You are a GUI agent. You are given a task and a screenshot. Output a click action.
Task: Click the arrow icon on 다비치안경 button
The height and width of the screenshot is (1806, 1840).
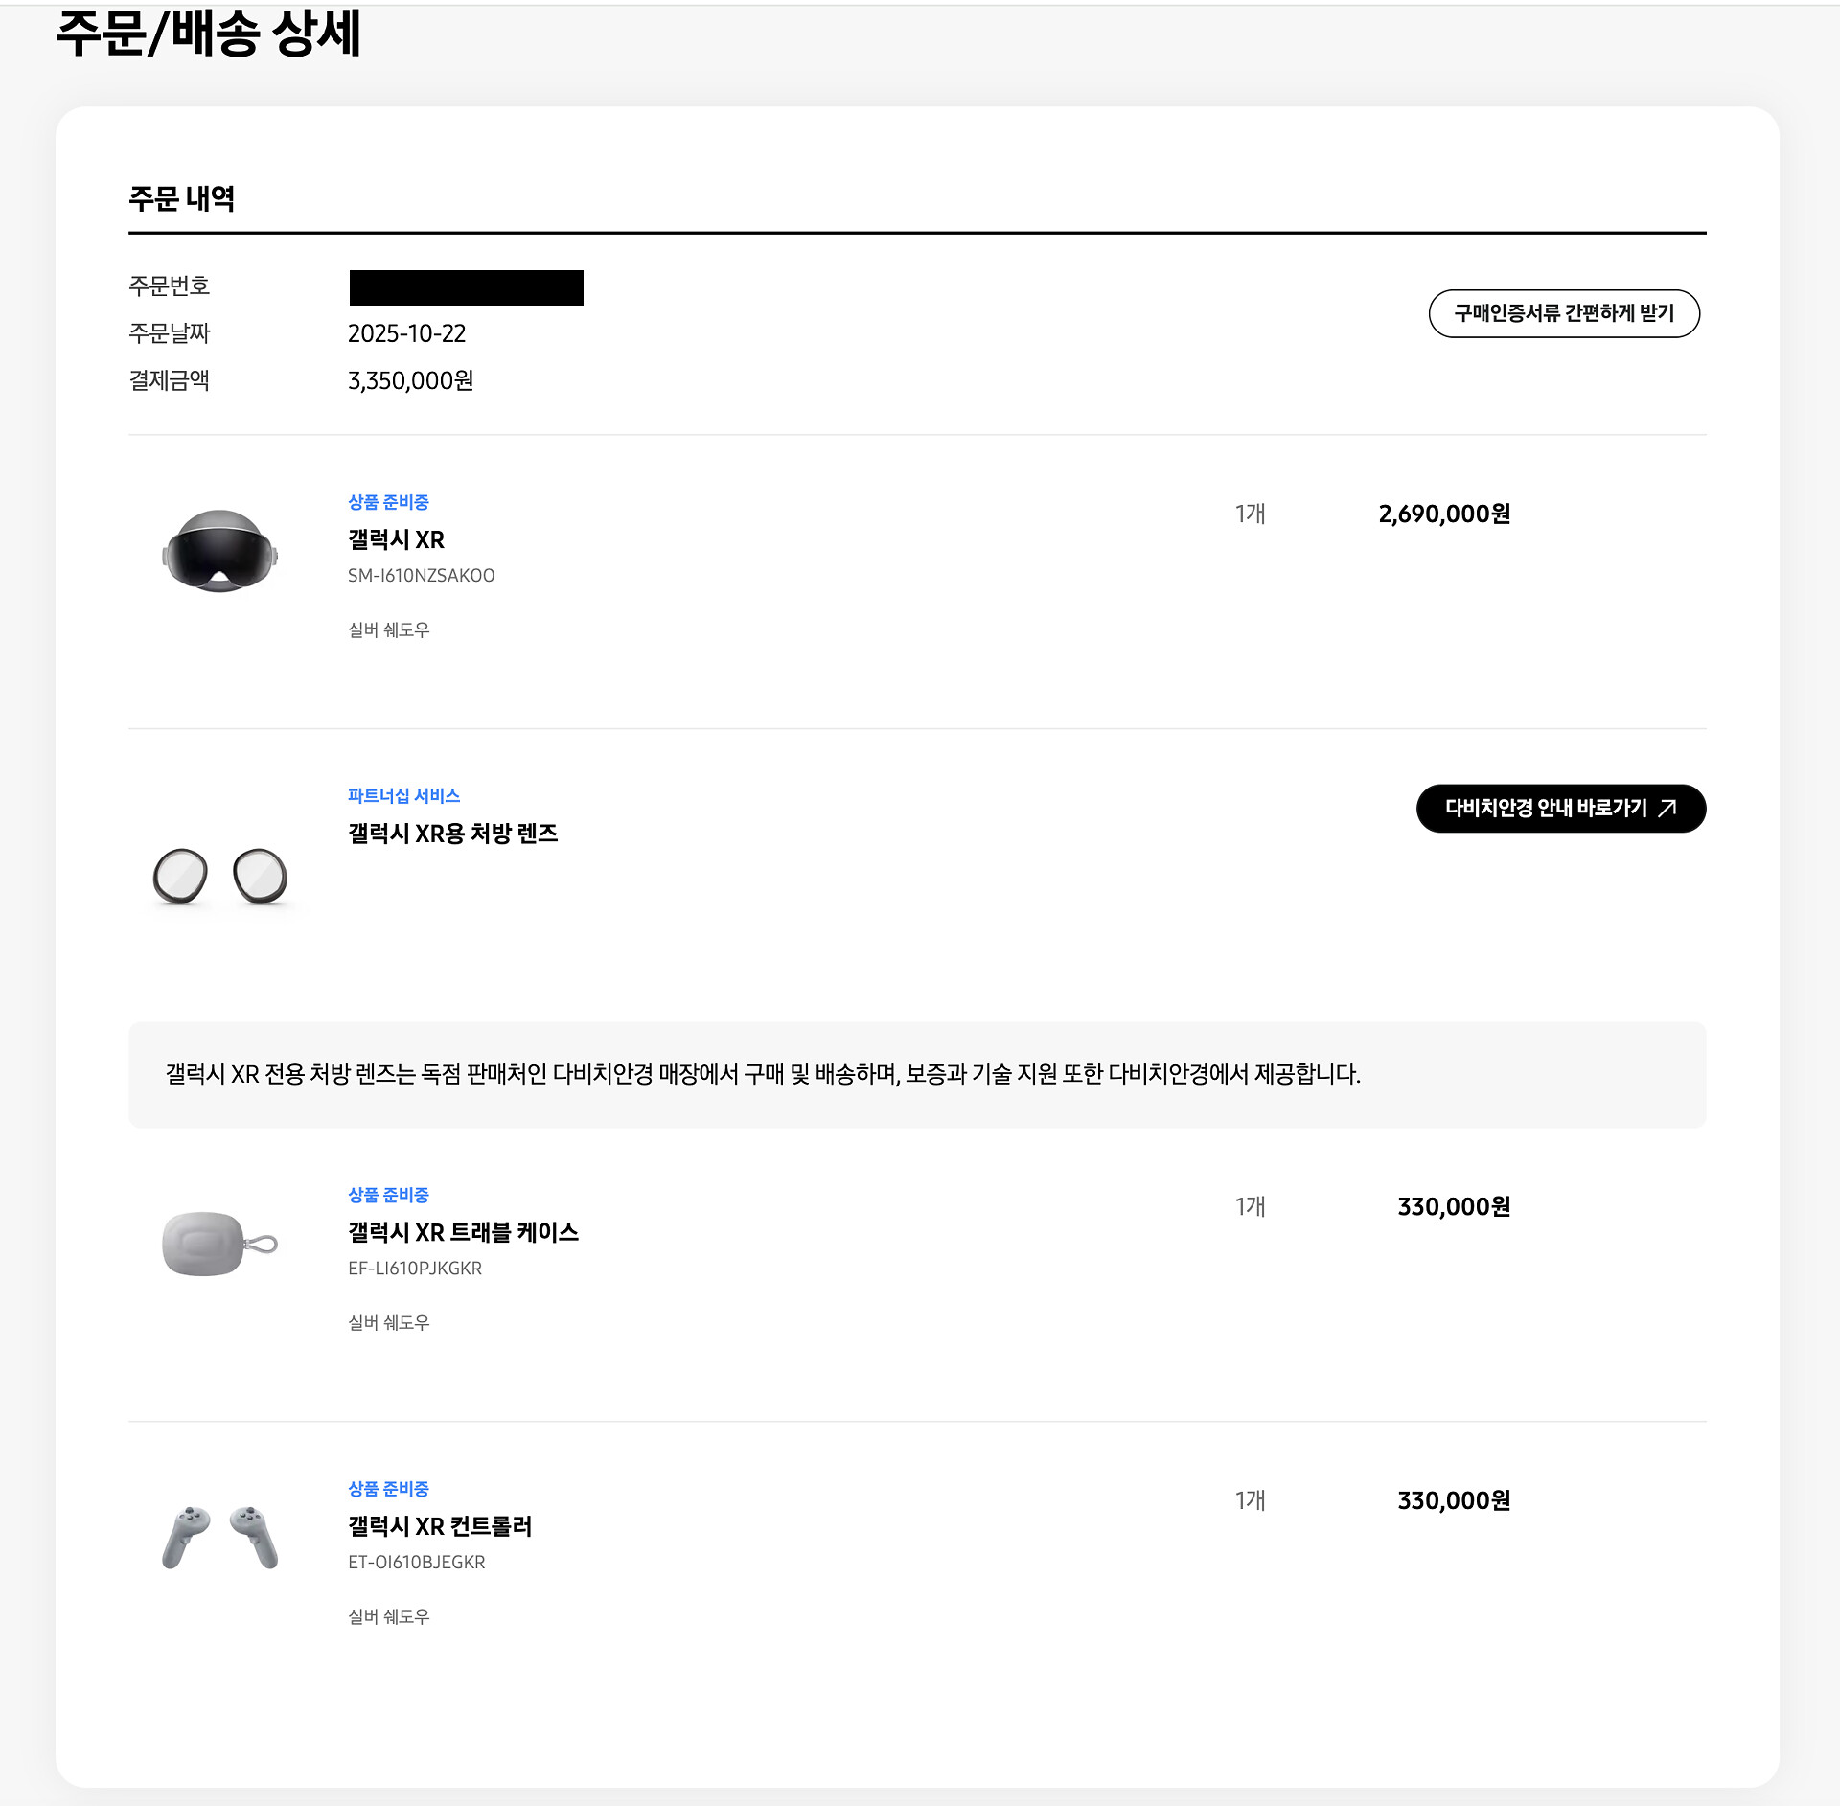1667,808
